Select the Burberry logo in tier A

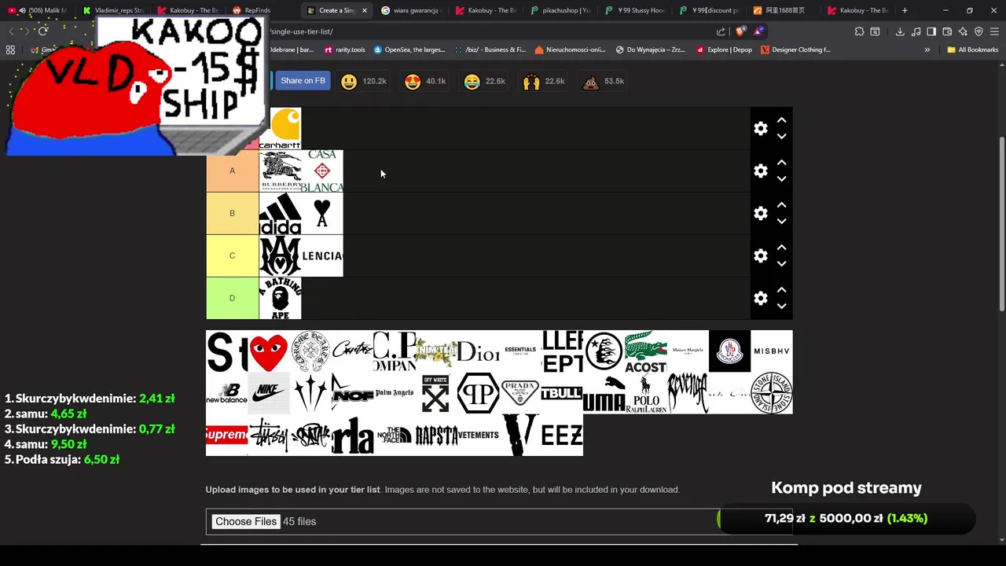tap(280, 171)
